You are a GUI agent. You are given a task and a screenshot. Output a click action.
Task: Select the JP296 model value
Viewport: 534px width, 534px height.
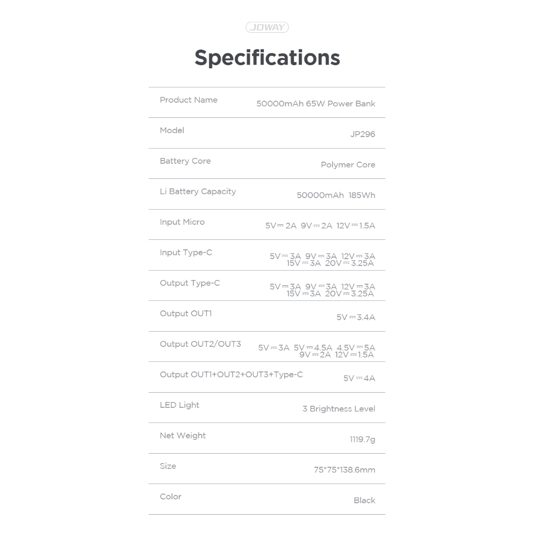click(x=362, y=134)
